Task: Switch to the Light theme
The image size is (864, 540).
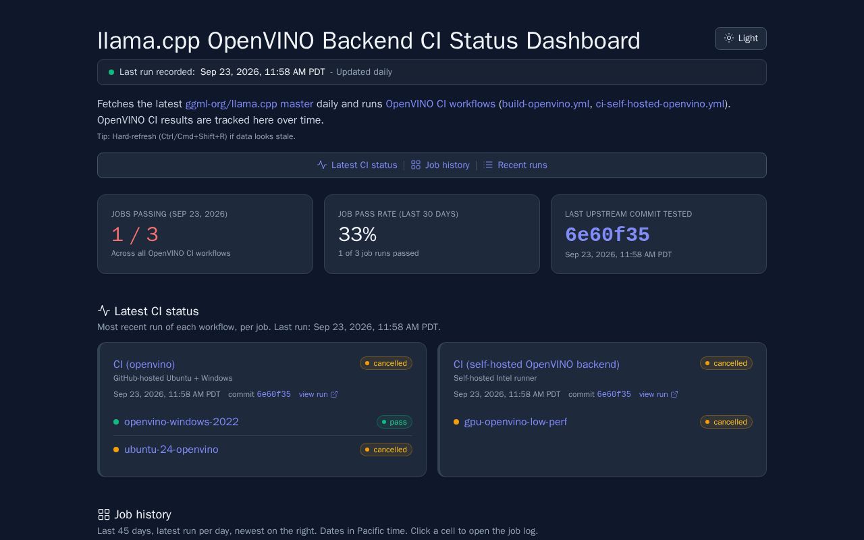Action: click(x=740, y=38)
